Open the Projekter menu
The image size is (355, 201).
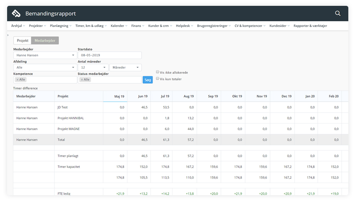point(37,26)
